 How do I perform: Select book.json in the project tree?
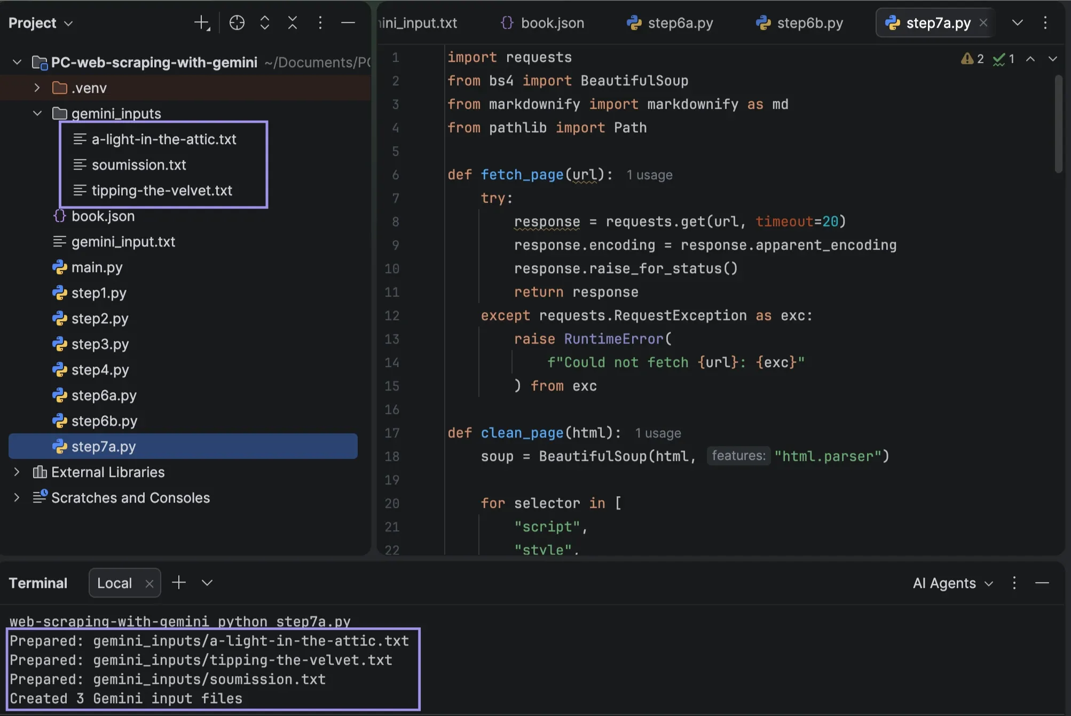point(103,216)
